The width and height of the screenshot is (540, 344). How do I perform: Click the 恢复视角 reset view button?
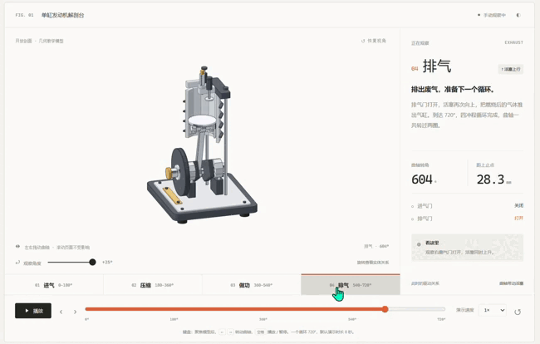[x=374, y=41]
